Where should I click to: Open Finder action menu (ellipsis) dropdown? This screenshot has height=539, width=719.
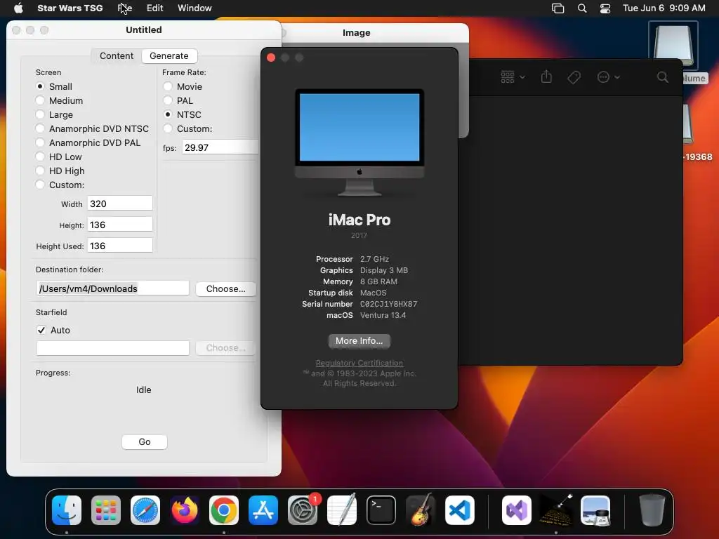pos(608,77)
